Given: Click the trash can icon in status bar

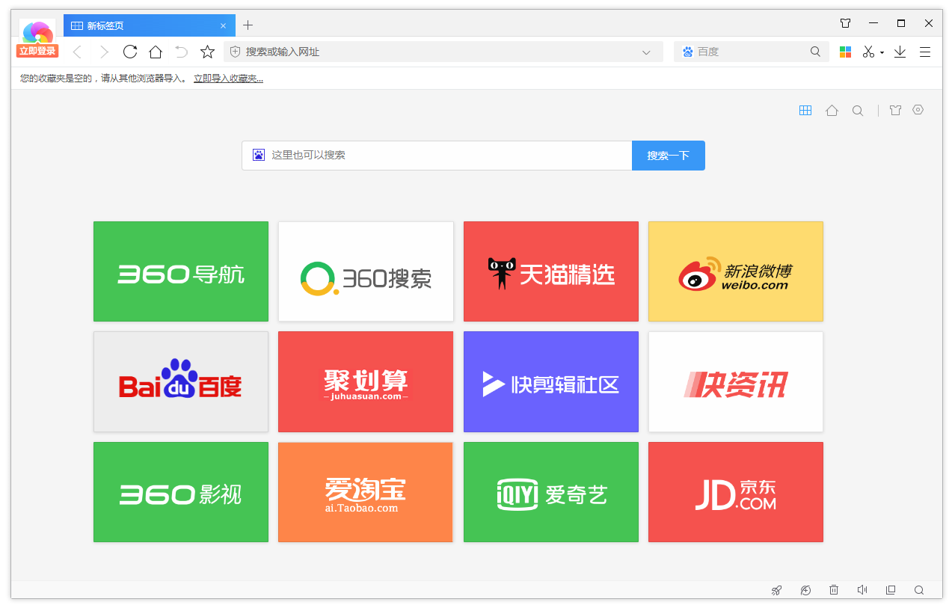Looking at the screenshot, I should [x=834, y=590].
